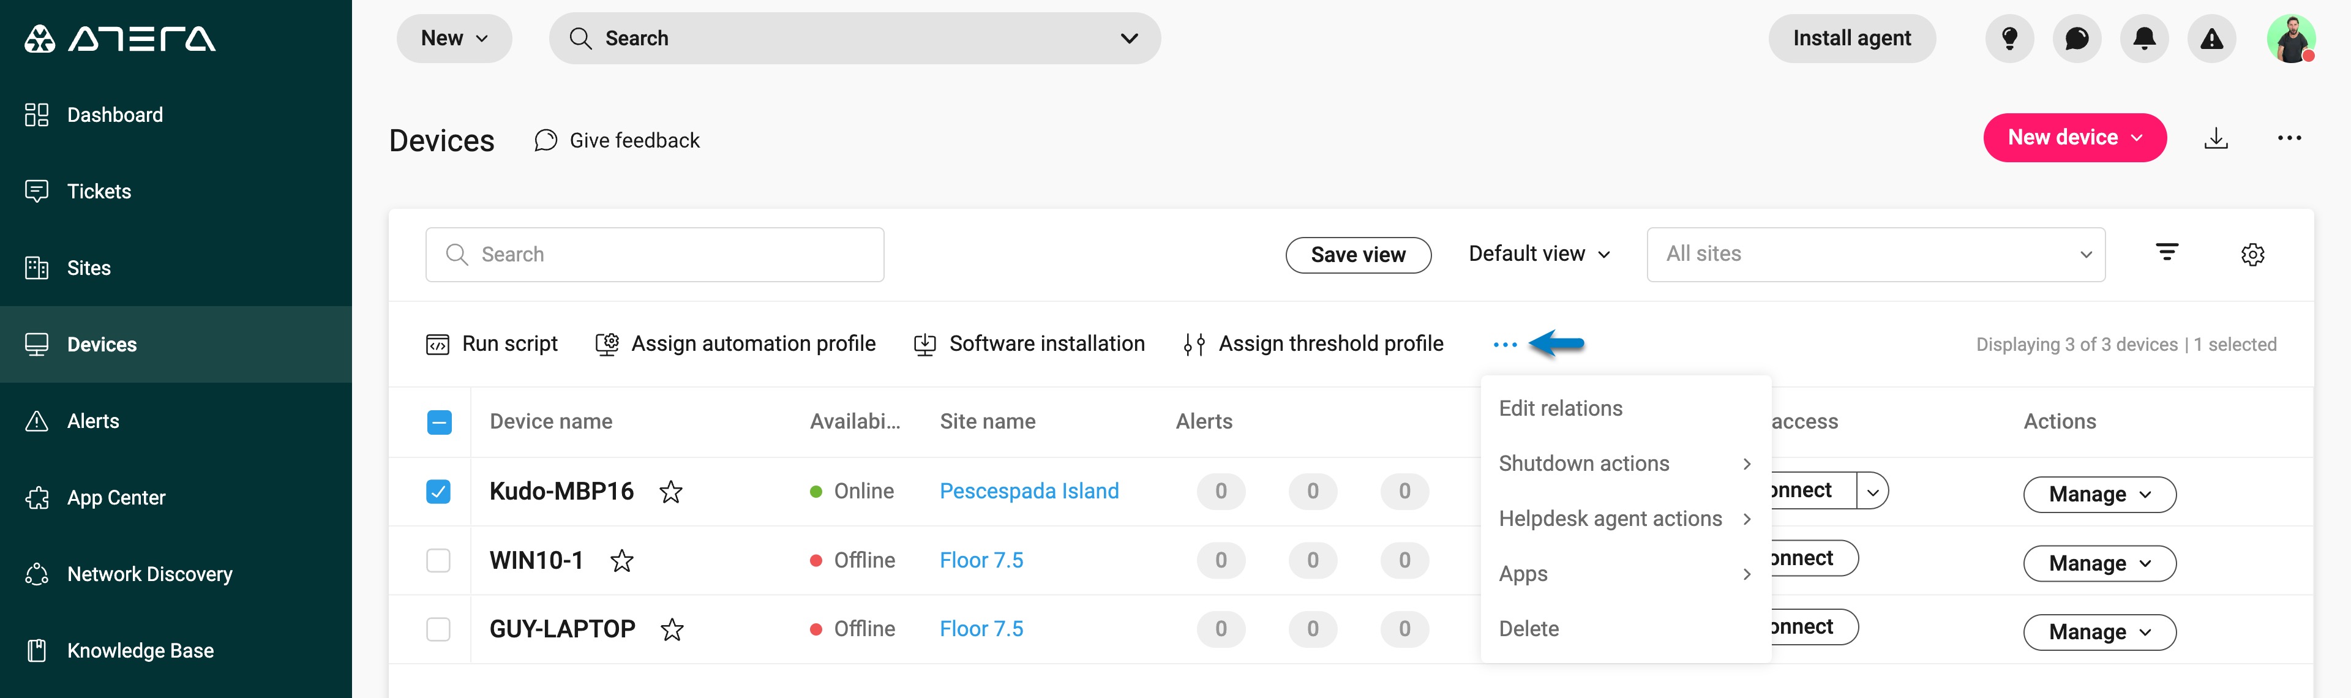The image size is (2351, 698).
Task: Go to Tickets in the sidebar
Action: click(175, 192)
